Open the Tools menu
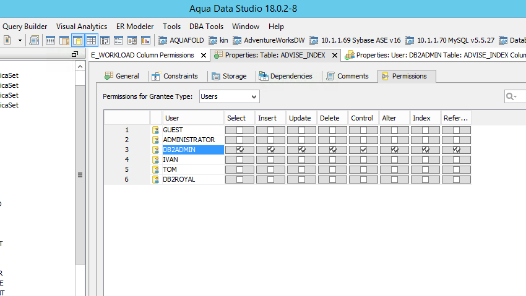This screenshot has width=526, height=296. click(172, 27)
